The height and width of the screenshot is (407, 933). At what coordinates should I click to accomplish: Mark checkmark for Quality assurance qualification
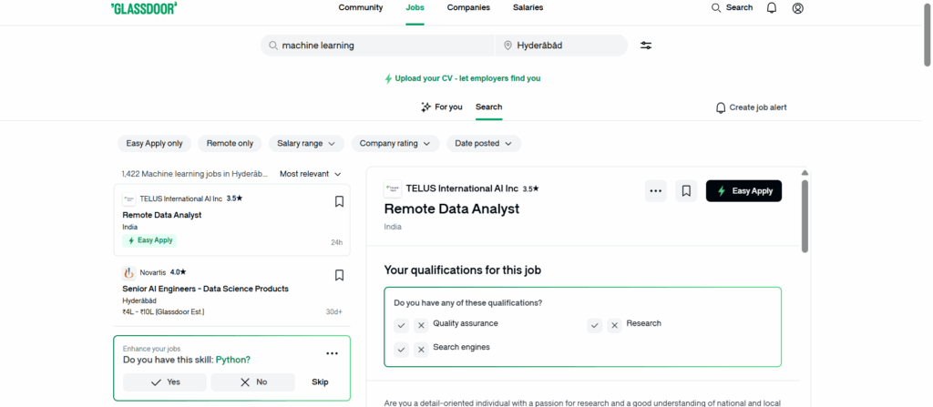(x=401, y=325)
